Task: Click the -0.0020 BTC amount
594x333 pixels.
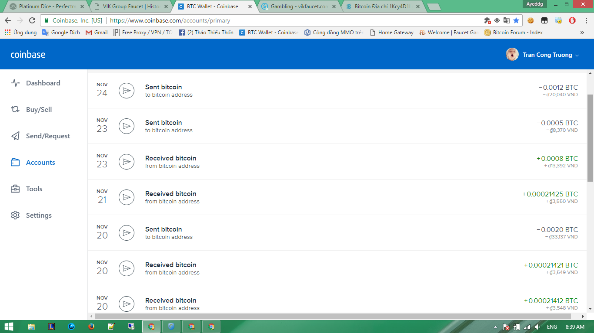Action: (x=557, y=229)
